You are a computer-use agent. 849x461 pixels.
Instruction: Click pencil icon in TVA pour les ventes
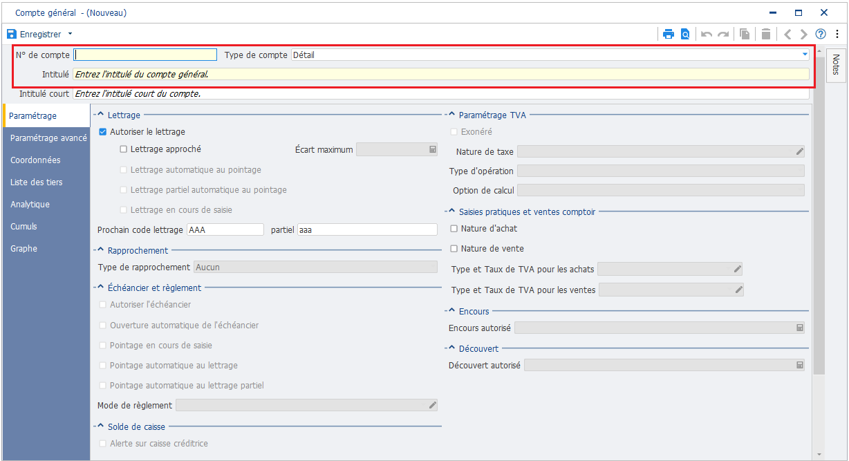[x=738, y=290]
